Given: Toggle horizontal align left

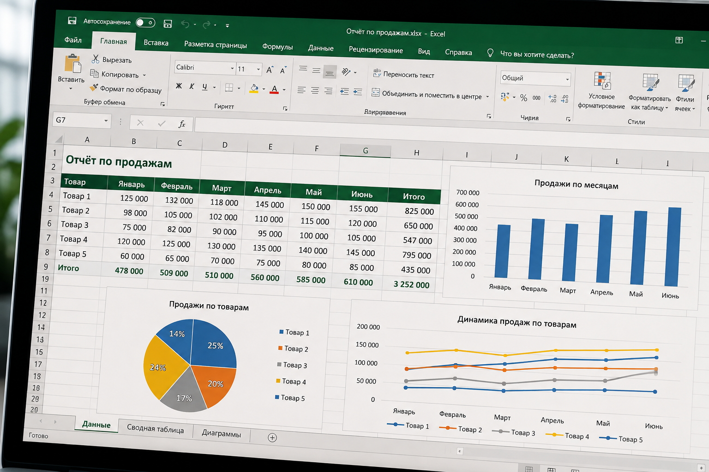Looking at the screenshot, I should pyautogui.click(x=301, y=90).
